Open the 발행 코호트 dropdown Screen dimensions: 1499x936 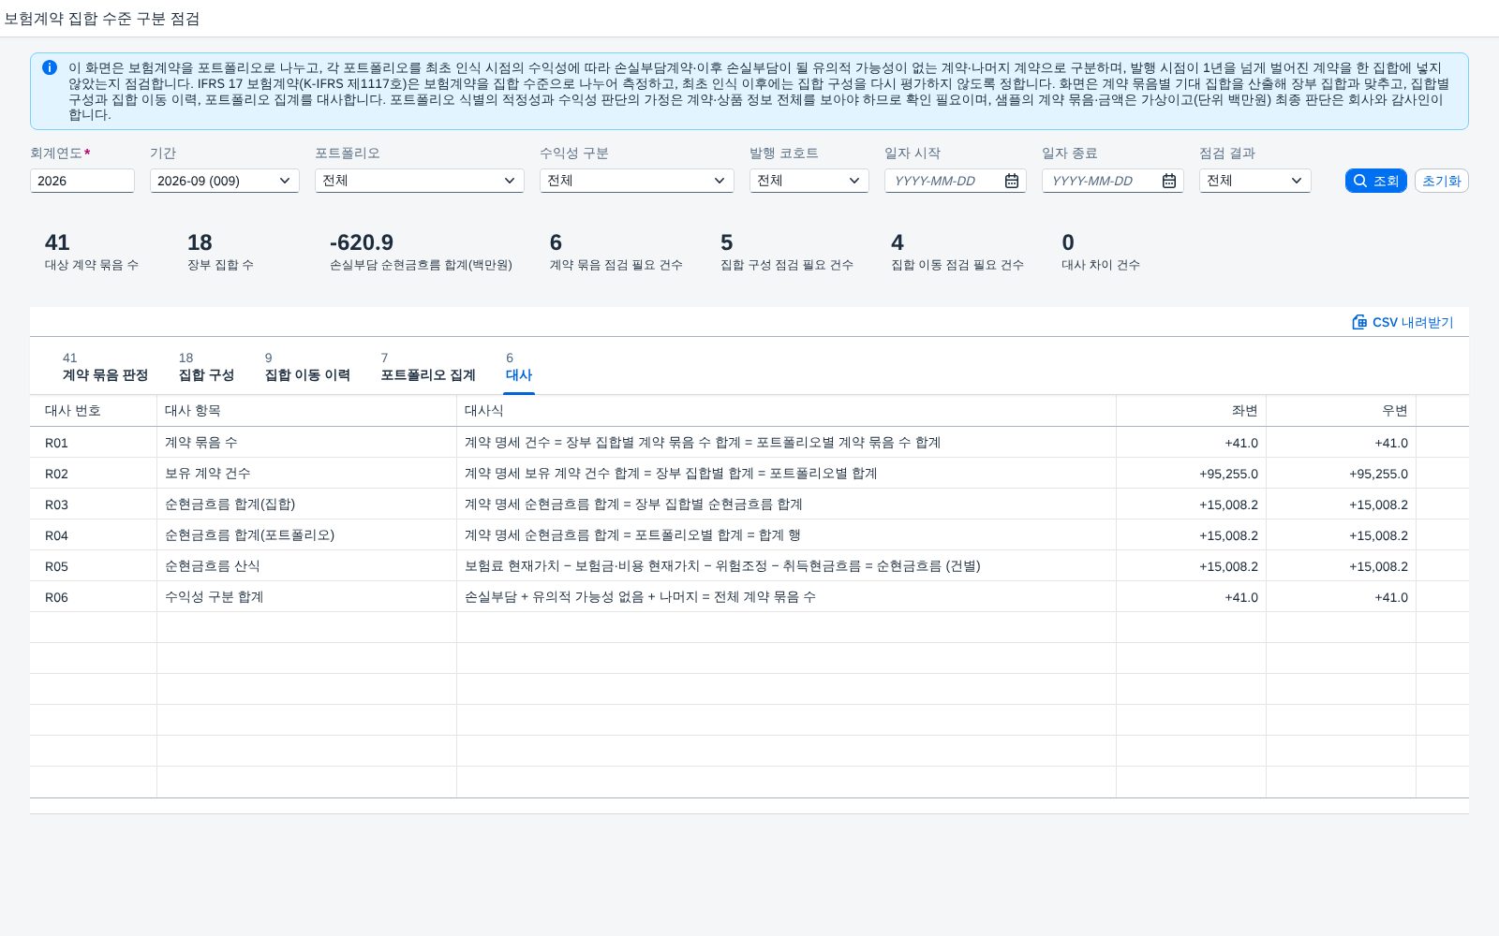coord(809,181)
